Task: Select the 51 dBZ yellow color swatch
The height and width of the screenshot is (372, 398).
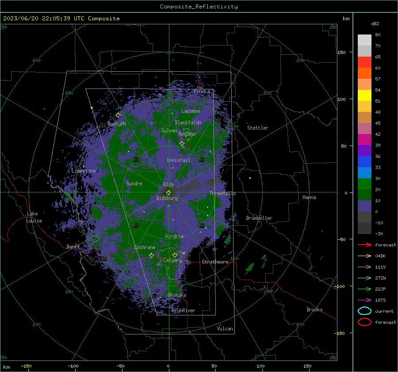Action: [x=364, y=95]
